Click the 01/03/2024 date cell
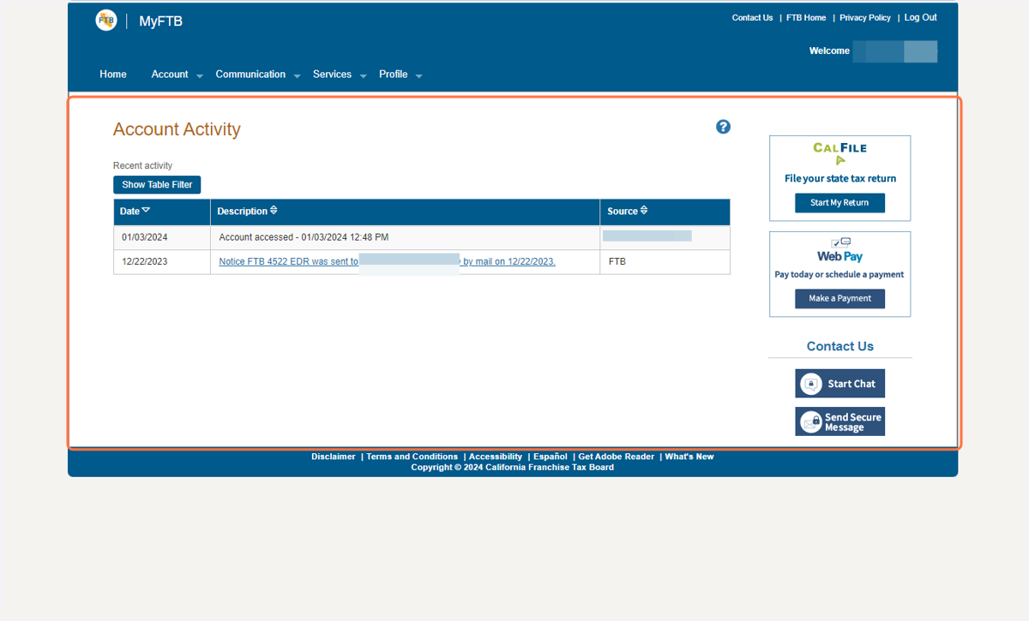Screen dimensions: 1029x621 162,237
